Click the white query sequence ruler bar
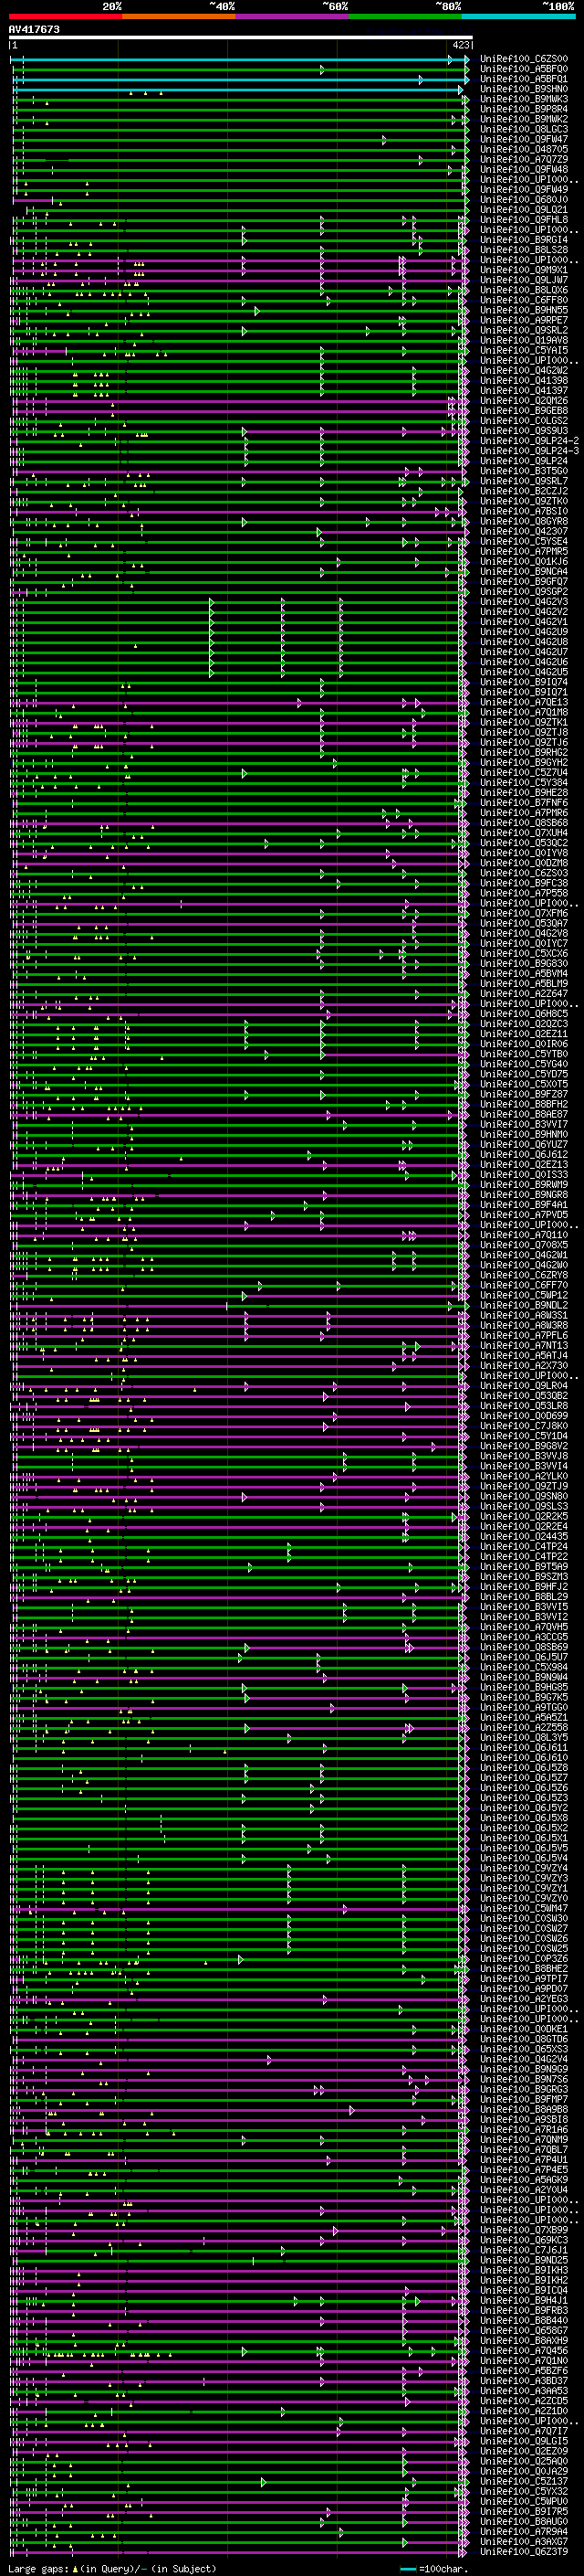This screenshot has width=584, height=2576. [241, 38]
